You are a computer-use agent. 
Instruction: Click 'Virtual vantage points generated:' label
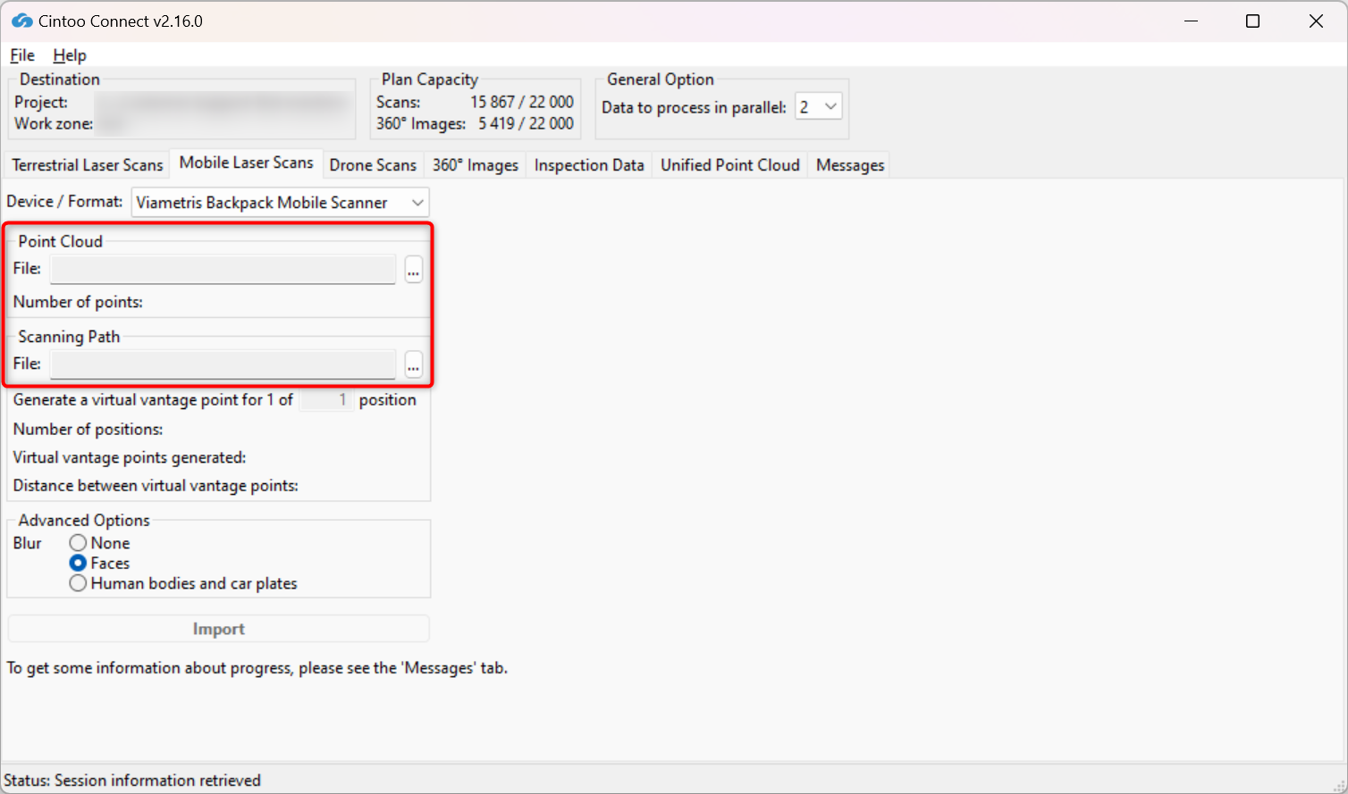pos(130,457)
